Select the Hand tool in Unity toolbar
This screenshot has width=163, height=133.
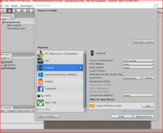tap(3, 11)
